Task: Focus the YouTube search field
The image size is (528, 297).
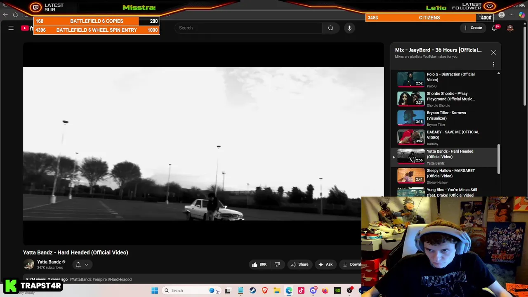Action: coord(248,28)
